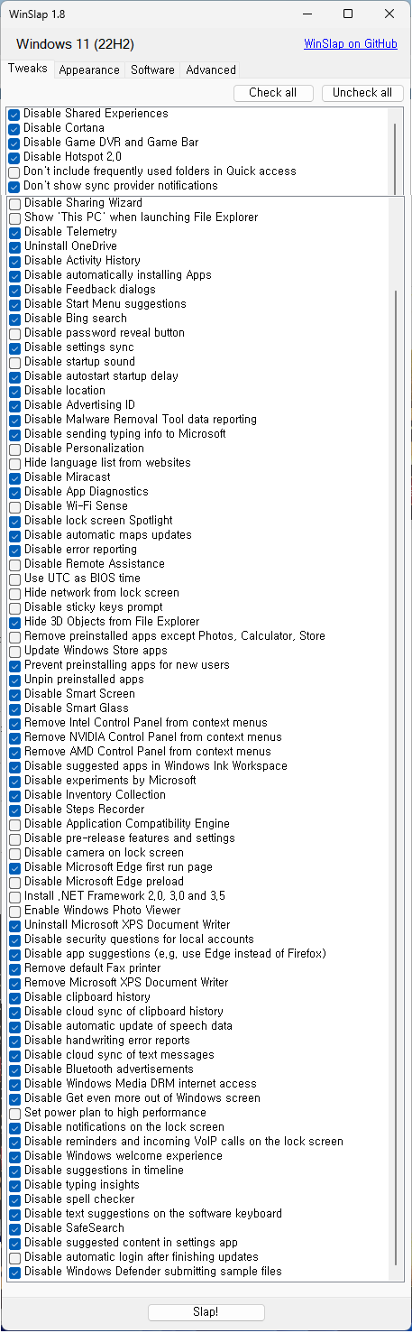This screenshot has width=412, height=1333.
Task: Toggle Uninstall OneDrive checkbox
Action: [x=14, y=246]
